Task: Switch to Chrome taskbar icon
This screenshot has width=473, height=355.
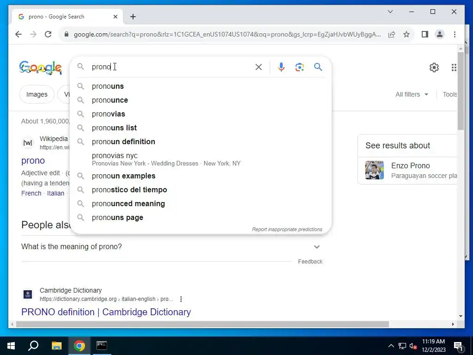Action: (x=79, y=346)
